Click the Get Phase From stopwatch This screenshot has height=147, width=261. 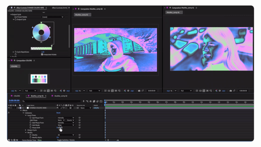(x=30, y=118)
